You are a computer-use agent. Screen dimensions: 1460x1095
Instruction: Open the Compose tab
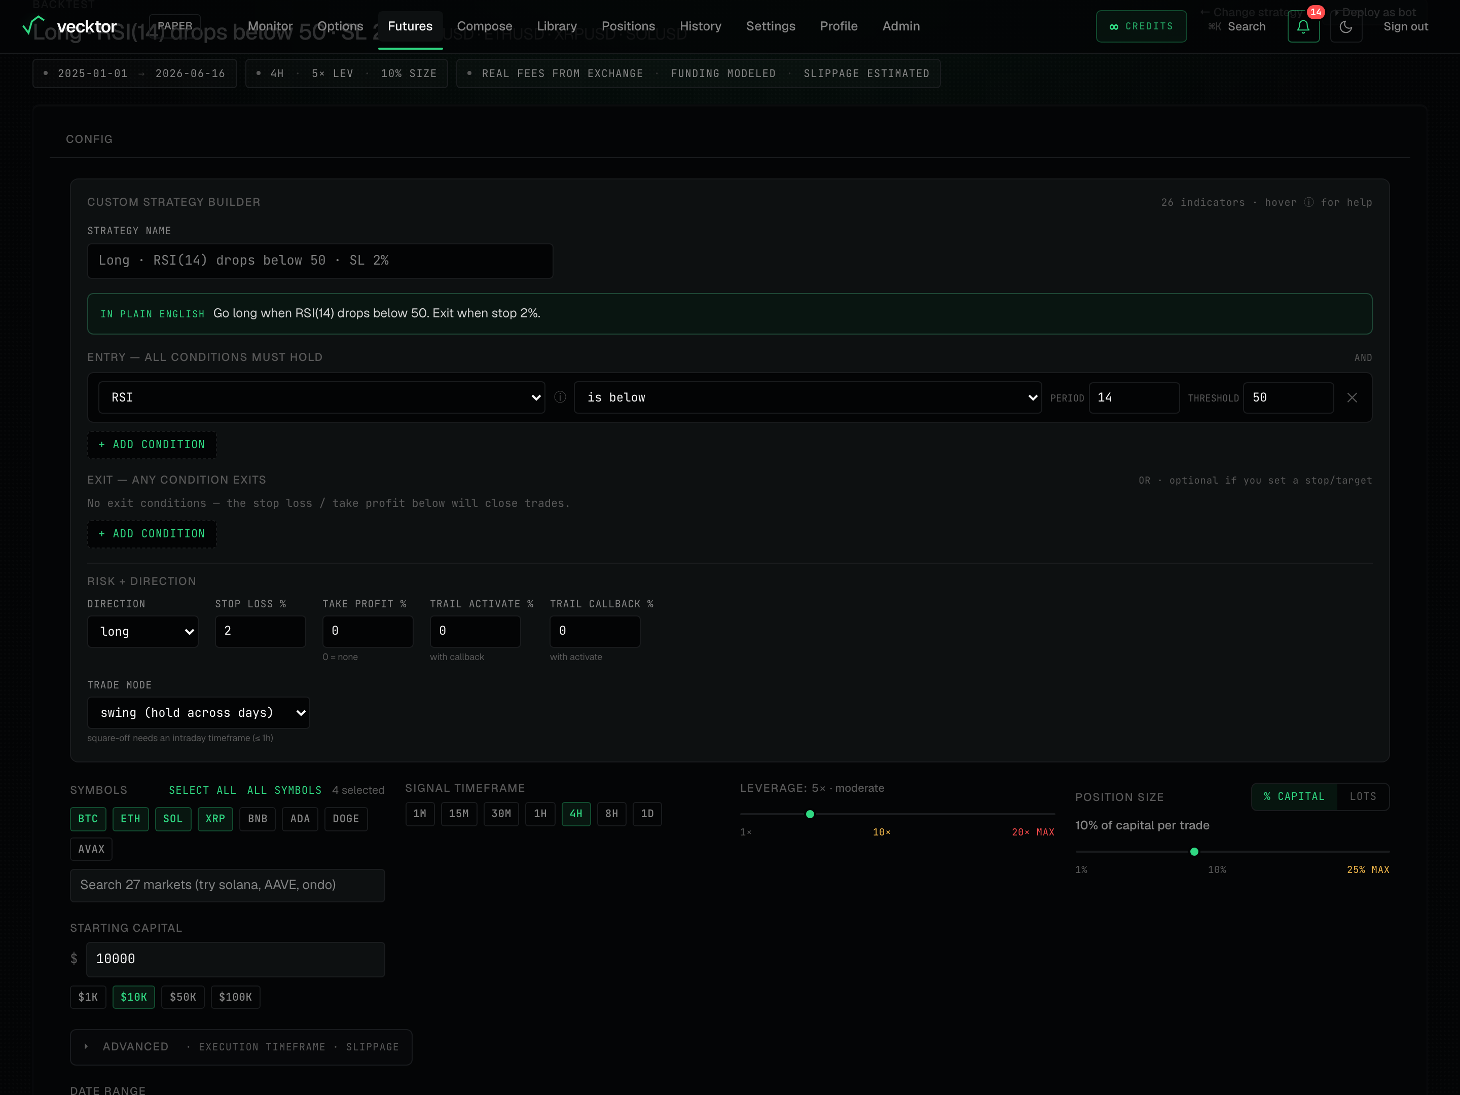click(485, 26)
